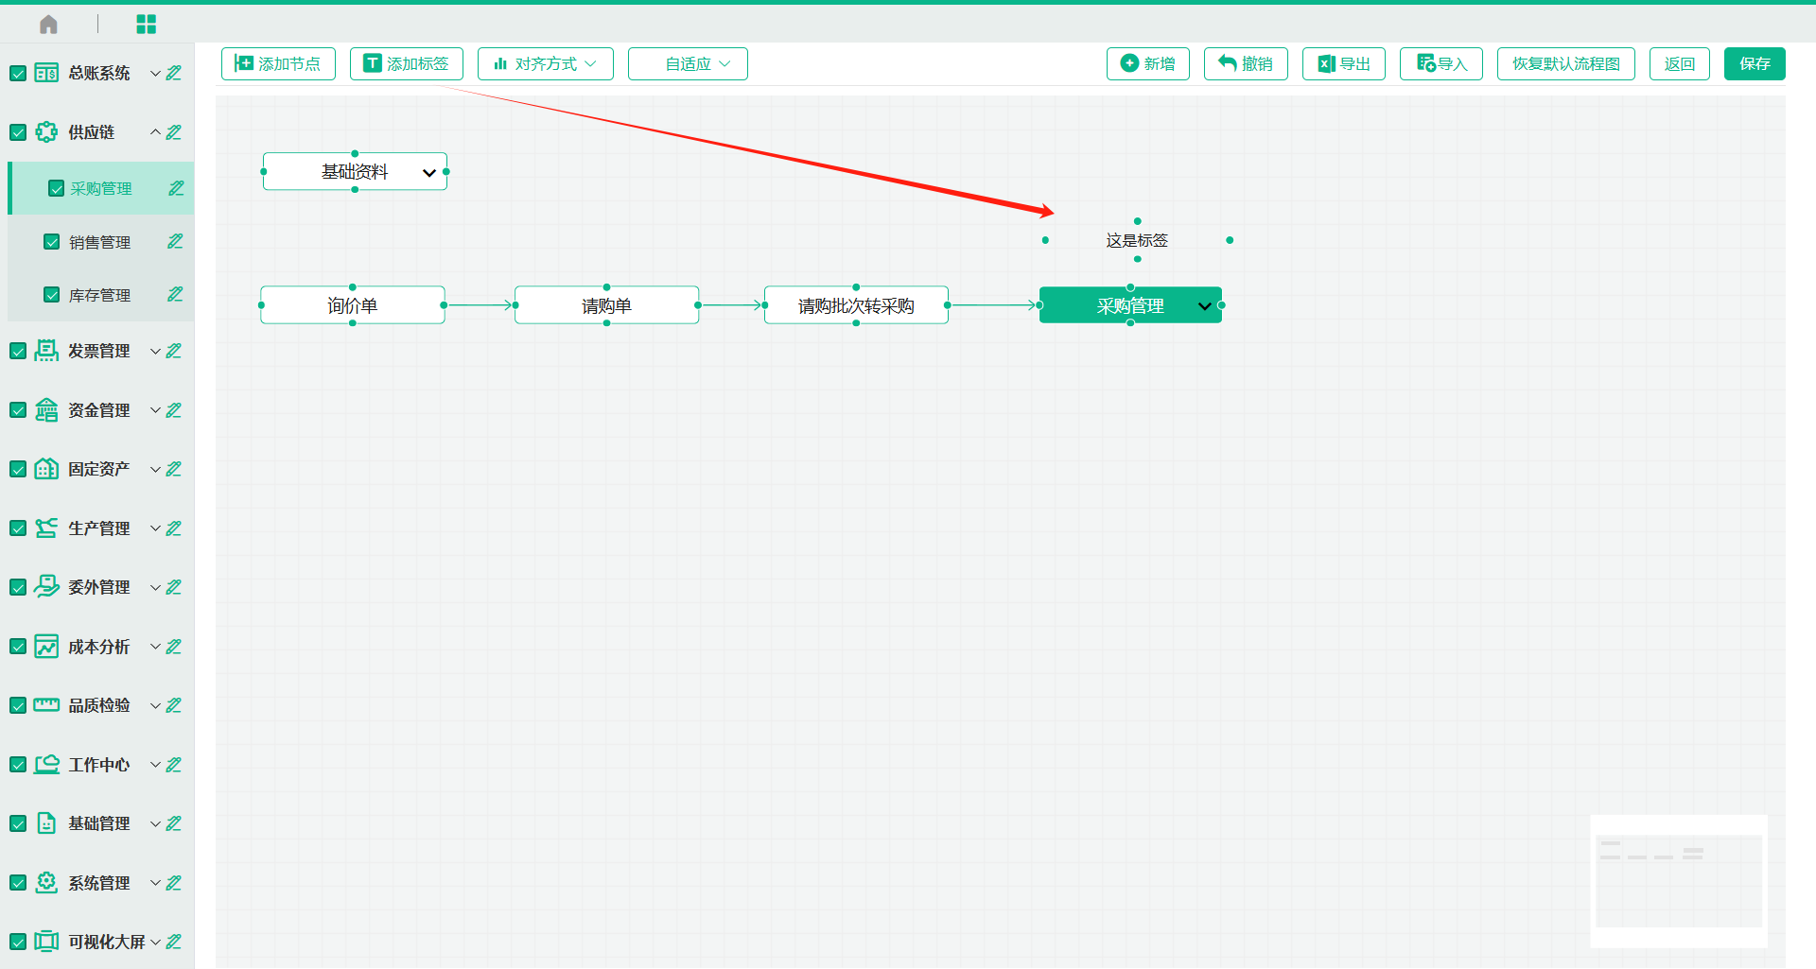Edit 资金管理 with its pencil icon
The height and width of the screenshot is (969, 1816).
(174, 410)
